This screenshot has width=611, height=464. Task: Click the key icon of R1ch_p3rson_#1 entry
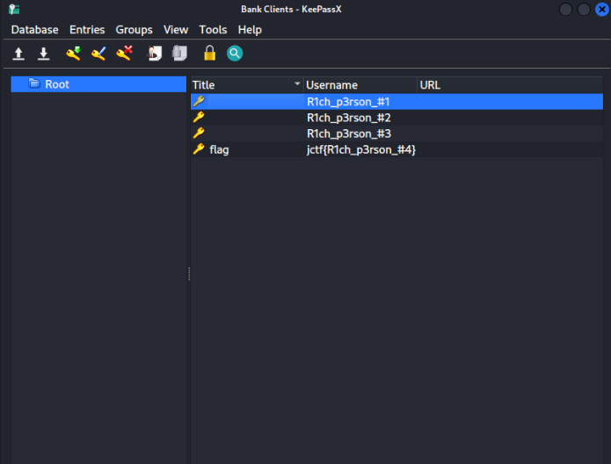point(199,101)
